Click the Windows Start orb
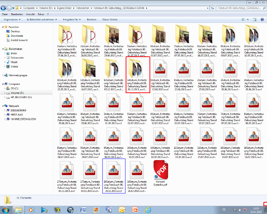The height and width of the screenshot is (214, 267). 6,209
